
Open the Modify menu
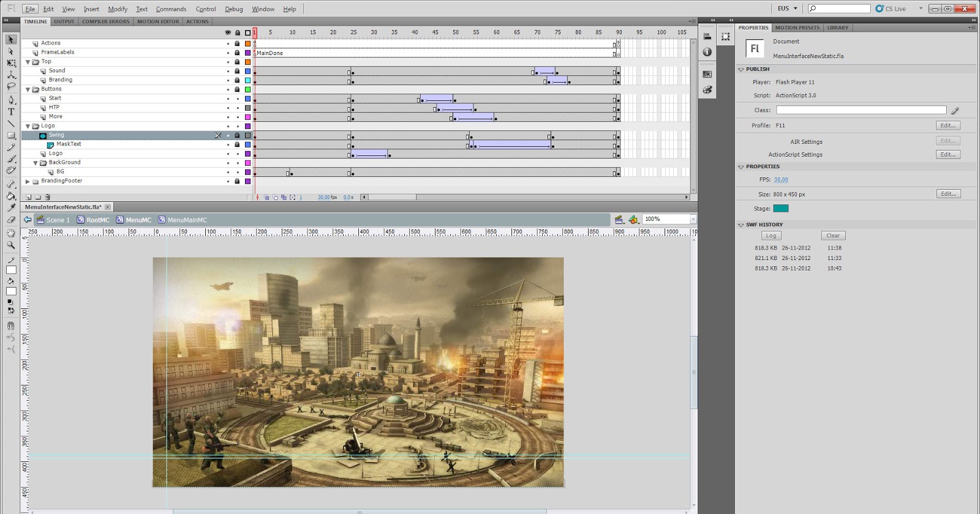click(118, 9)
